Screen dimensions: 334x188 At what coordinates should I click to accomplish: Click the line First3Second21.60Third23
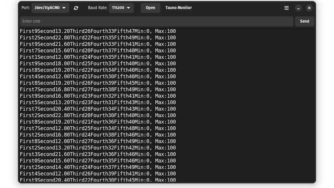(x=98, y=154)
